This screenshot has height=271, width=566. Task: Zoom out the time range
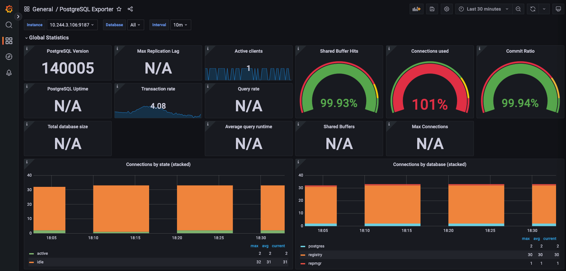[x=518, y=9]
